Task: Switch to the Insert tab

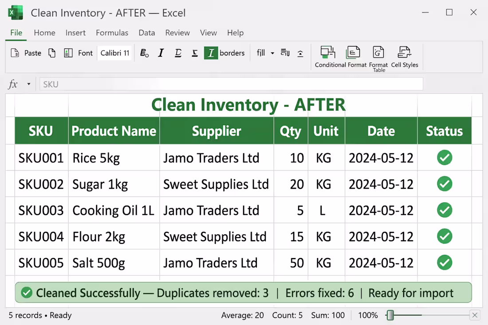Action: [x=75, y=33]
